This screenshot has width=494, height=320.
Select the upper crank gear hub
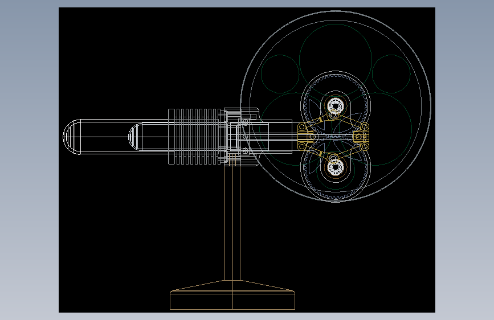pos(335,105)
